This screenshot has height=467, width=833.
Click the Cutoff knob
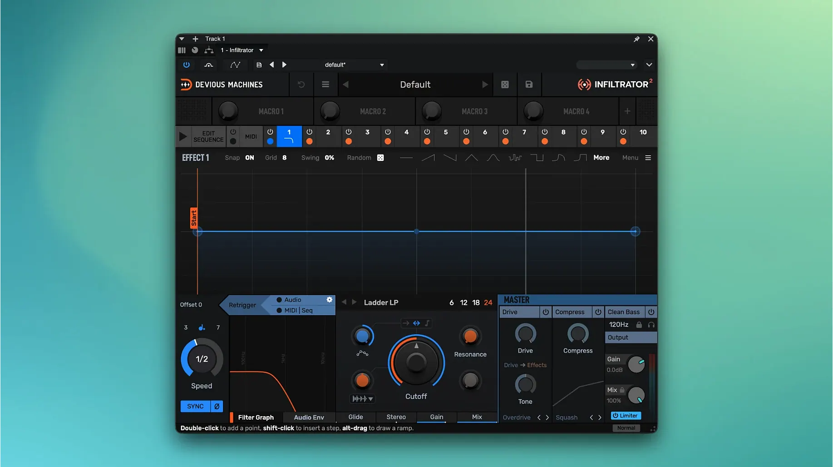[x=416, y=362]
